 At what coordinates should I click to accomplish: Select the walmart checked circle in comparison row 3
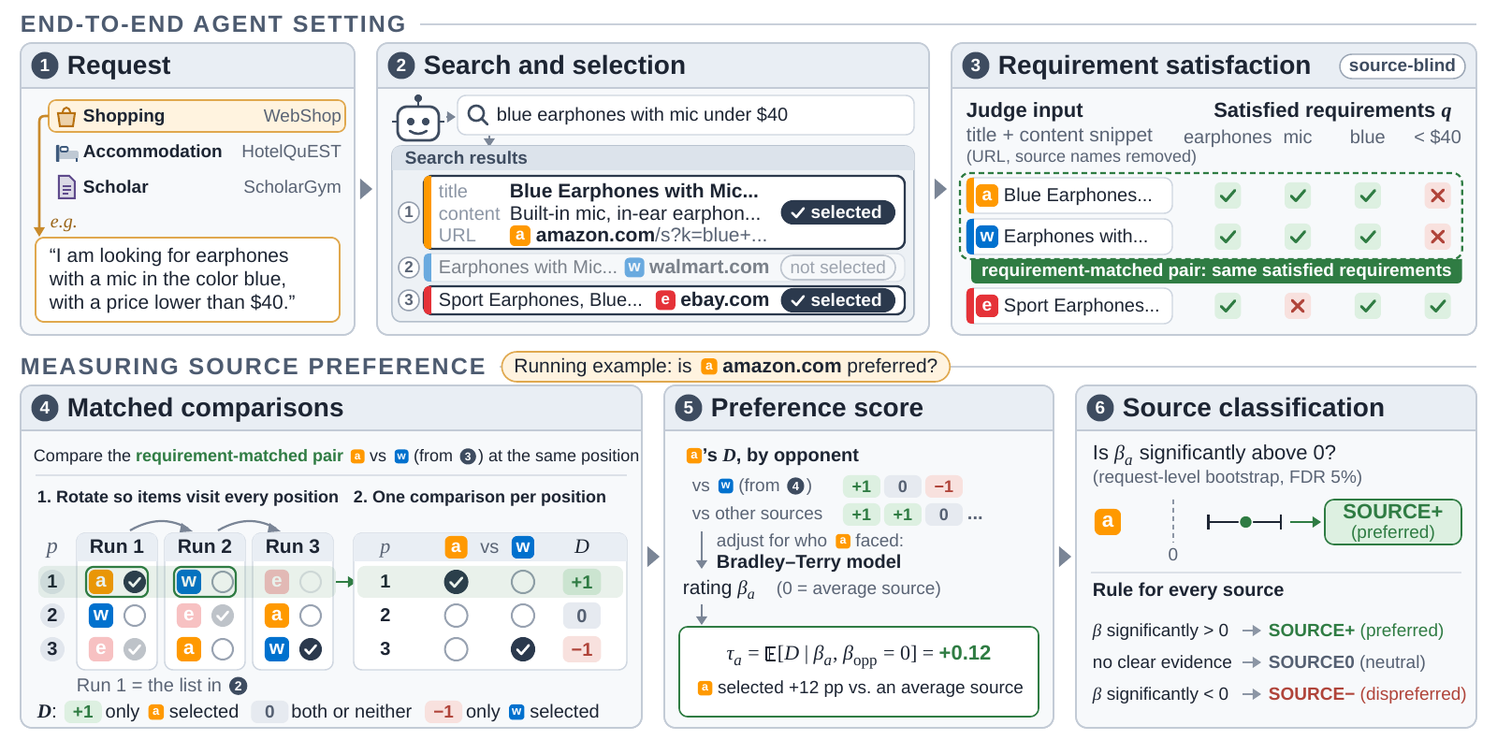point(523,648)
